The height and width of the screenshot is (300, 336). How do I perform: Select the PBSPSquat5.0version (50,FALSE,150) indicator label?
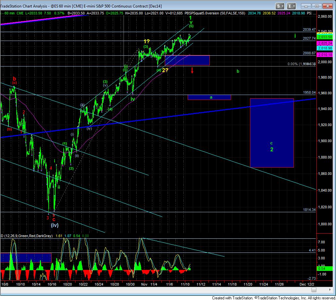(x=215, y=13)
